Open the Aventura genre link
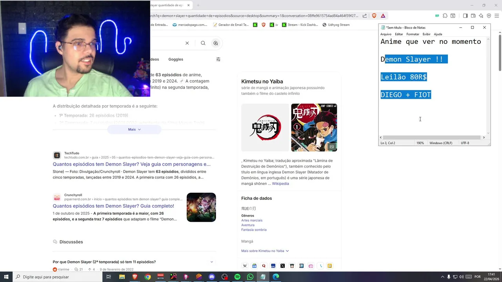 point(248,225)
